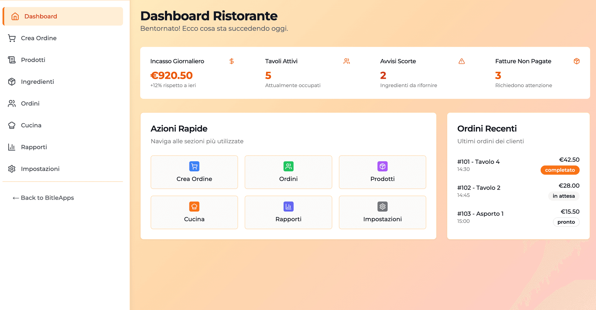The height and width of the screenshot is (310, 596).
Task: Click the blue cart icon in Azioni Rapide
Action: tap(194, 166)
